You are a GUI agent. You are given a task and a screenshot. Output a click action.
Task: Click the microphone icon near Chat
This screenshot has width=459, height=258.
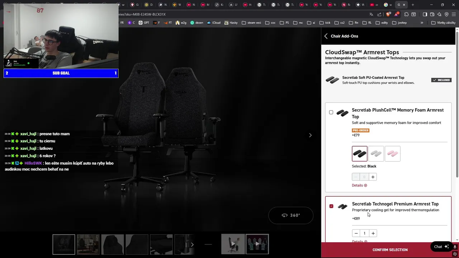[x=455, y=247]
